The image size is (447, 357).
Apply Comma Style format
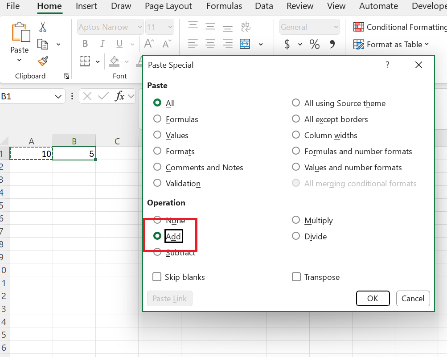point(332,44)
